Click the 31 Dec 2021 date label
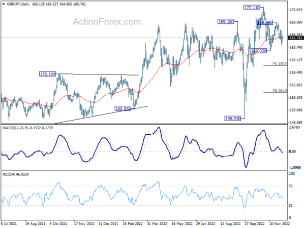 (x=108, y=223)
